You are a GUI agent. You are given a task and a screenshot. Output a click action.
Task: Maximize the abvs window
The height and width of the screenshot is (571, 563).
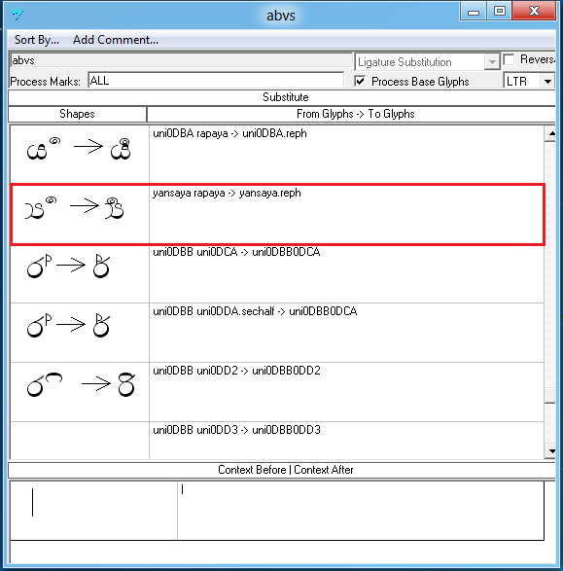point(500,11)
